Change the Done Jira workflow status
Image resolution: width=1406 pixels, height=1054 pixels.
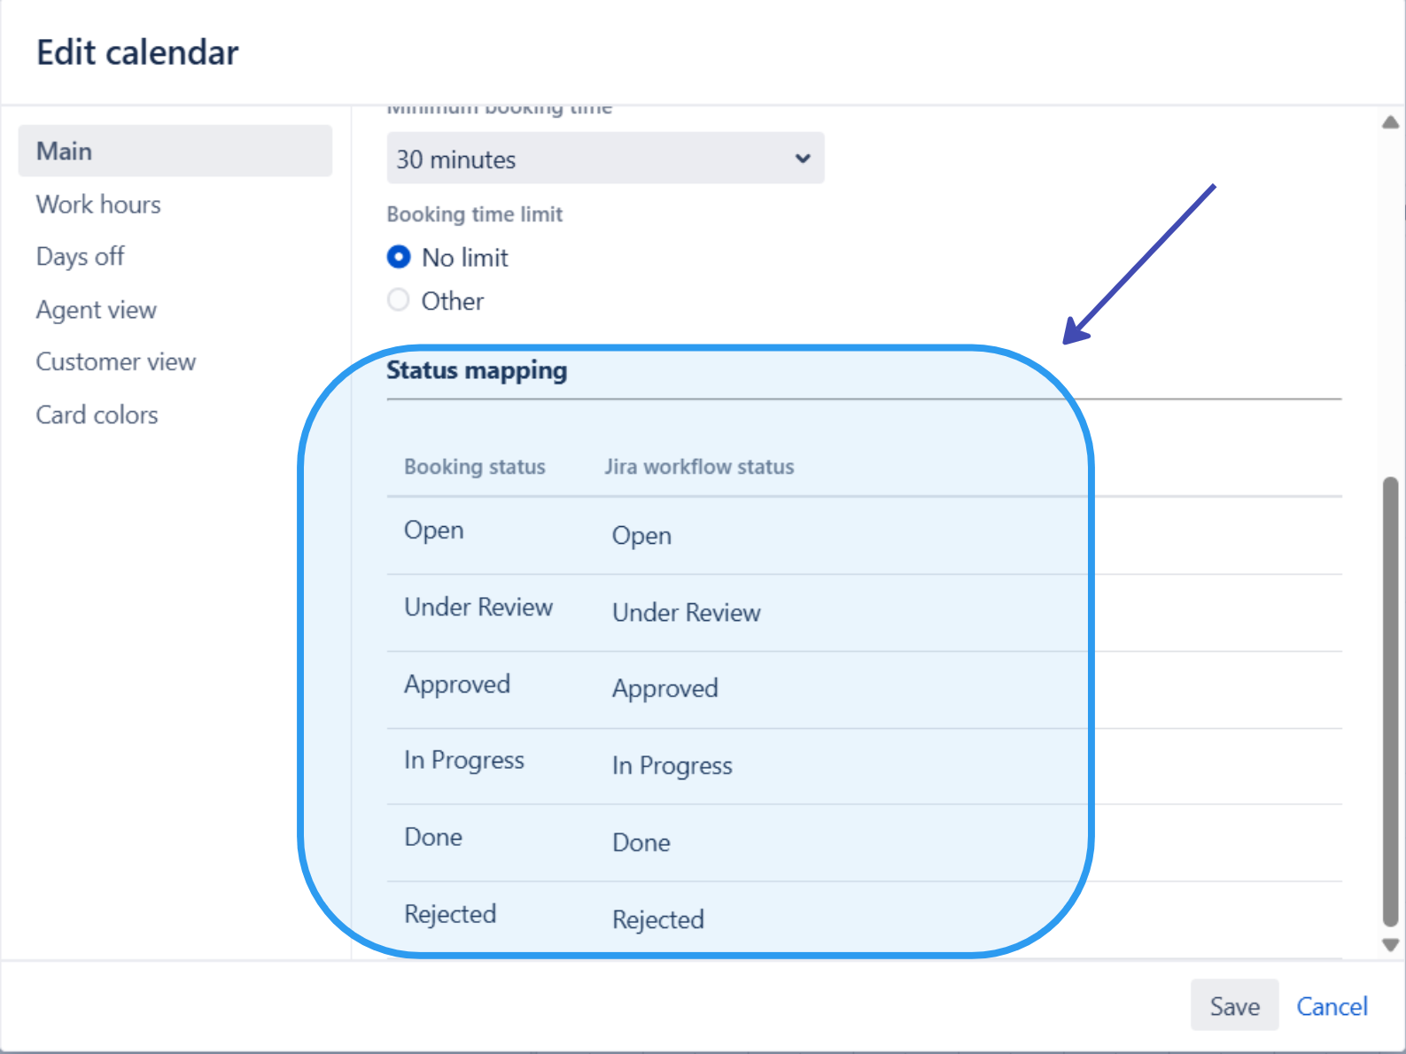641,843
